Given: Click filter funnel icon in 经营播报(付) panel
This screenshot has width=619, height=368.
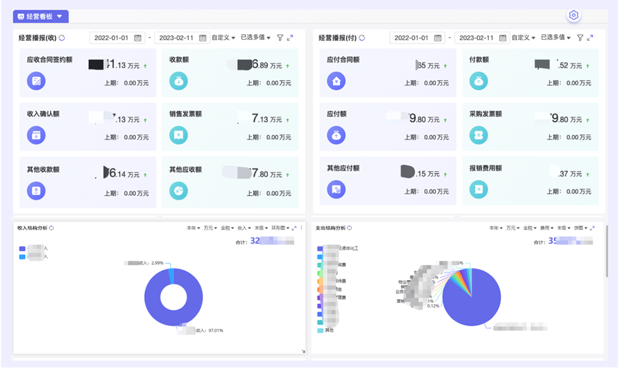Looking at the screenshot, I should tap(580, 38).
